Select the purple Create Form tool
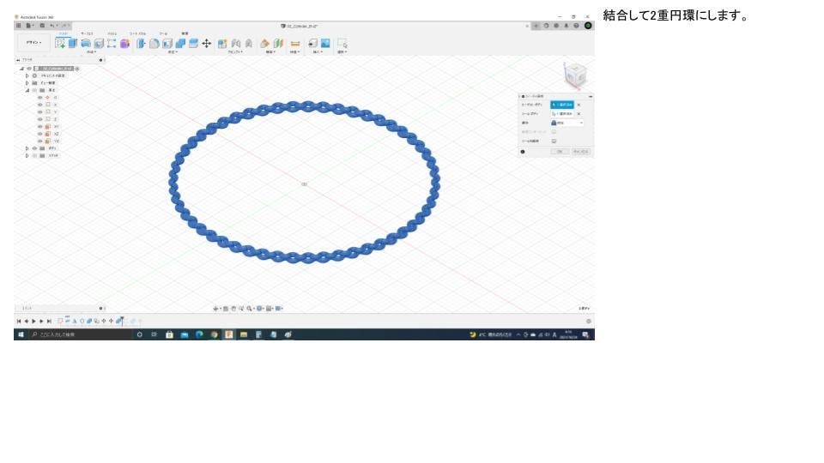The image size is (824, 463). click(x=124, y=44)
